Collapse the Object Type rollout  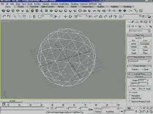pyautogui.click(x=139, y=35)
